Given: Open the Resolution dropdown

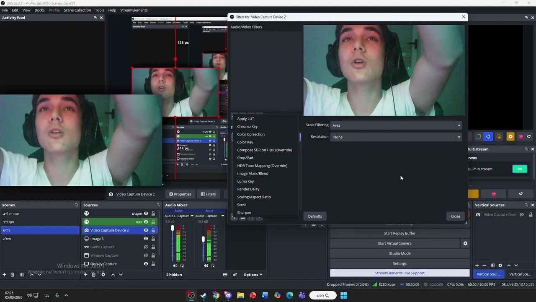Looking at the screenshot, I should (396, 137).
